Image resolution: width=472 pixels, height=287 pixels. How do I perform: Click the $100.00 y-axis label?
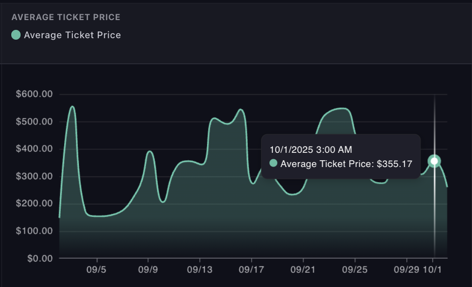35,231
